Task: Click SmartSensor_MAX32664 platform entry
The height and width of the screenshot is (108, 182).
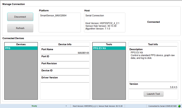Action: pos(53,15)
